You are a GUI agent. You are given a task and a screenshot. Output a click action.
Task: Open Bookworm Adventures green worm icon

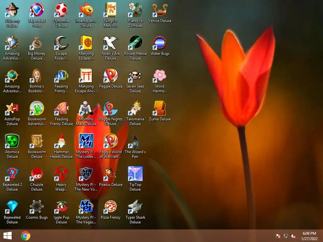(x=37, y=108)
